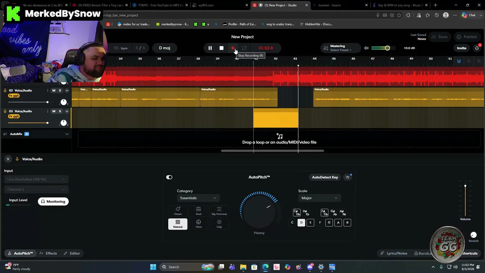Open the Scale Major dropdown
This screenshot has width=485, height=273.
click(x=319, y=198)
